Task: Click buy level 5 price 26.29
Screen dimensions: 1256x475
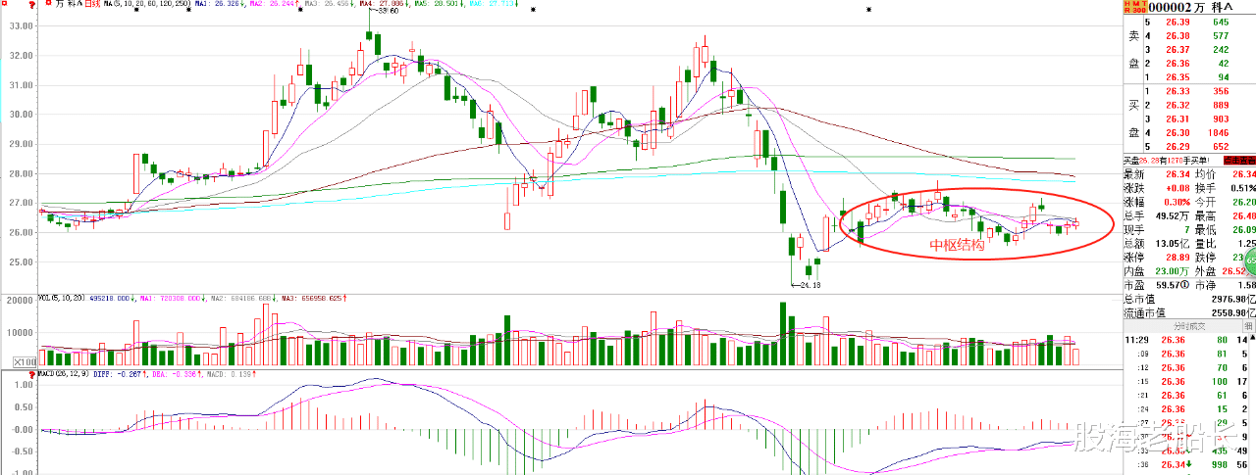Action: pyautogui.click(x=1177, y=146)
